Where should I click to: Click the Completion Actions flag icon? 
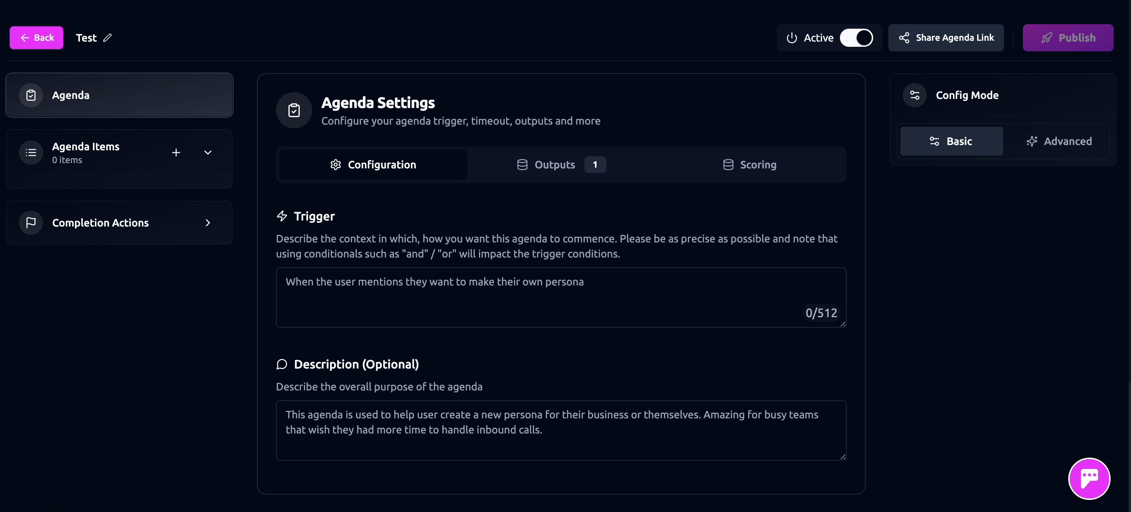pyautogui.click(x=31, y=222)
